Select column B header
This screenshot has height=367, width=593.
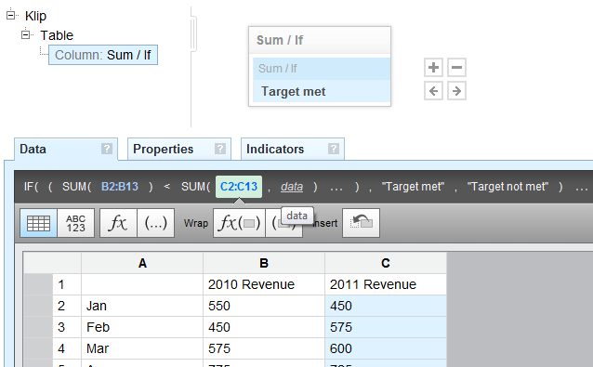coord(264,263)
